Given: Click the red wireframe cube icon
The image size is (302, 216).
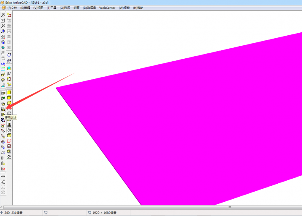Looking at the screenshot, I should tap(9, 141).
